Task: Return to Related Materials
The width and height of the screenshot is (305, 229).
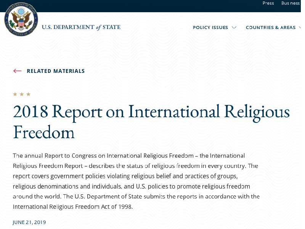Action: tap(56, 71)
